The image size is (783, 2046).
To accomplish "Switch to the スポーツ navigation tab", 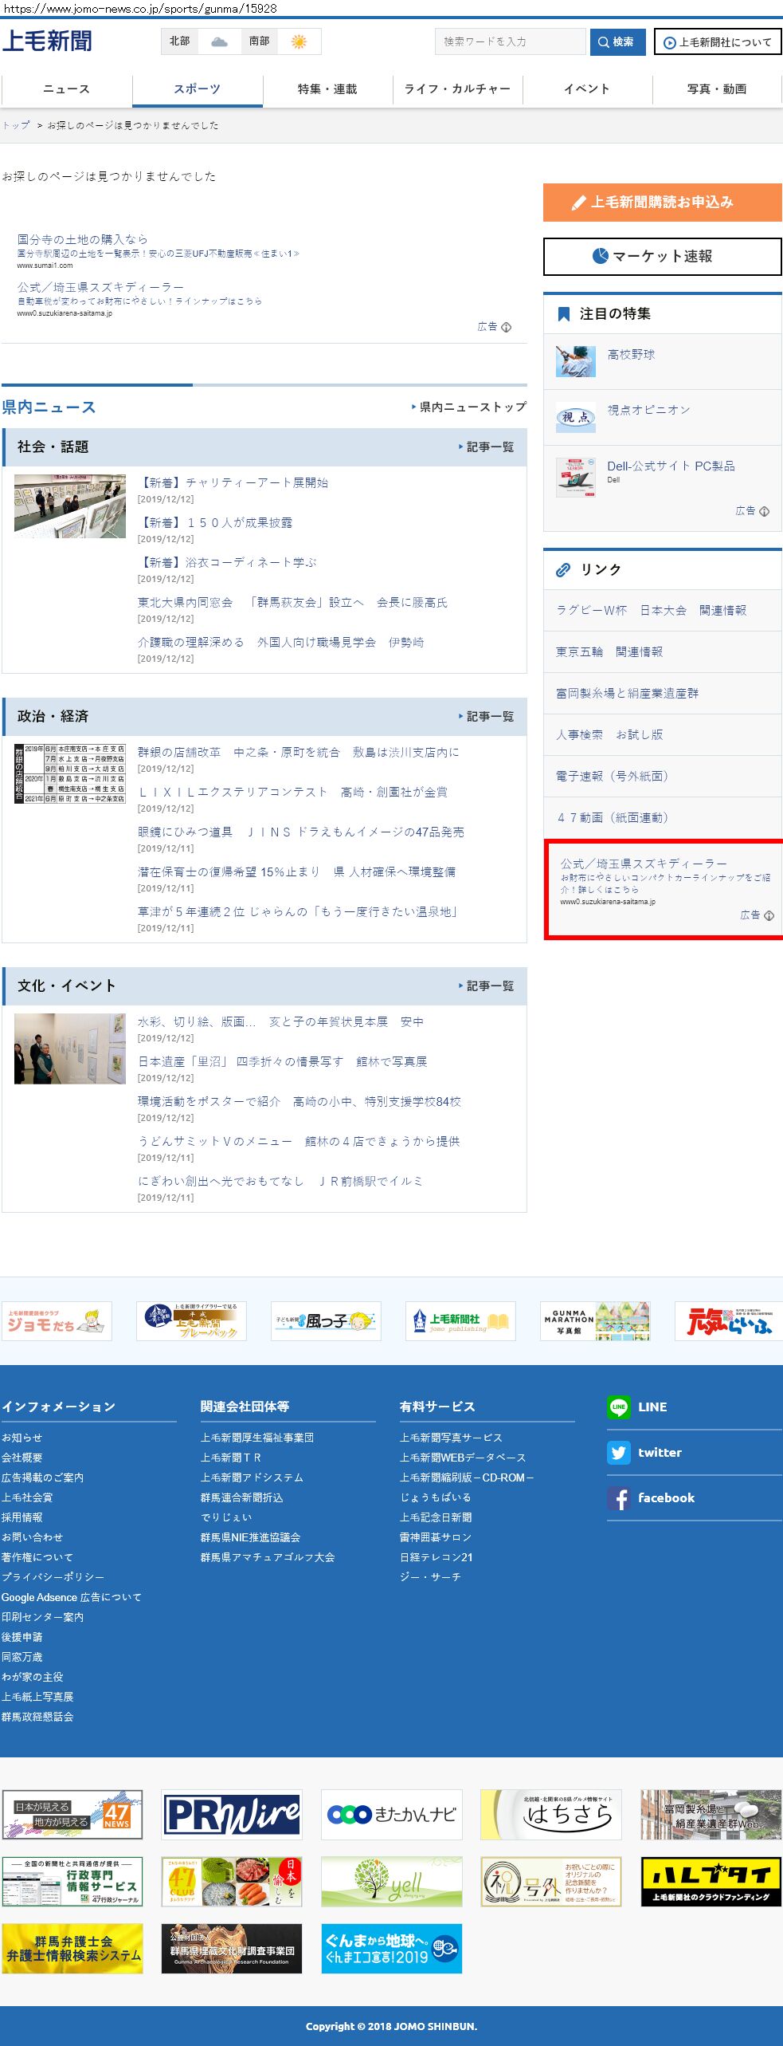I will click(197, 89).
